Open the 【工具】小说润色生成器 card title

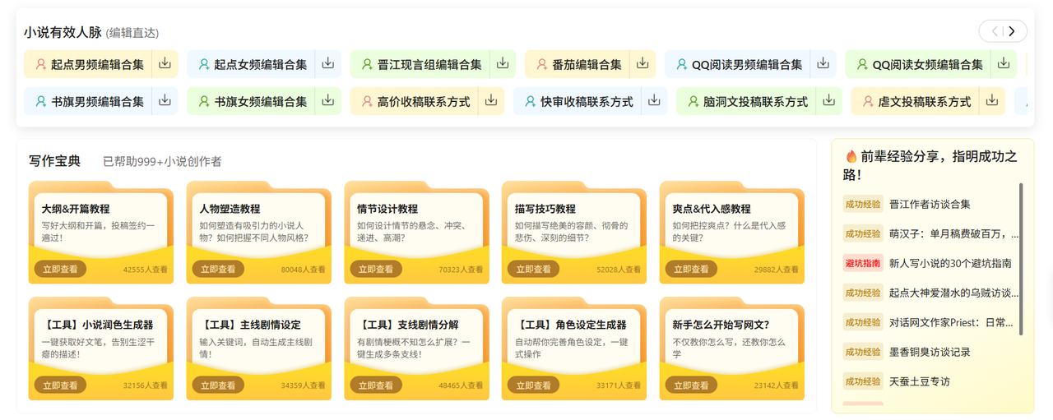(97, 325)
